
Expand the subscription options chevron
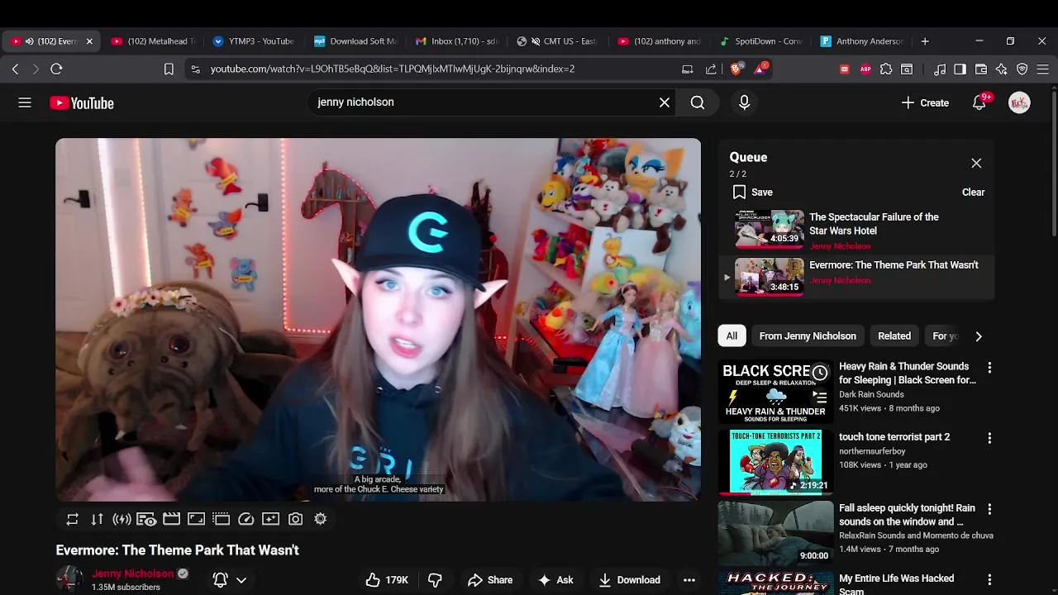pos(241,580)
